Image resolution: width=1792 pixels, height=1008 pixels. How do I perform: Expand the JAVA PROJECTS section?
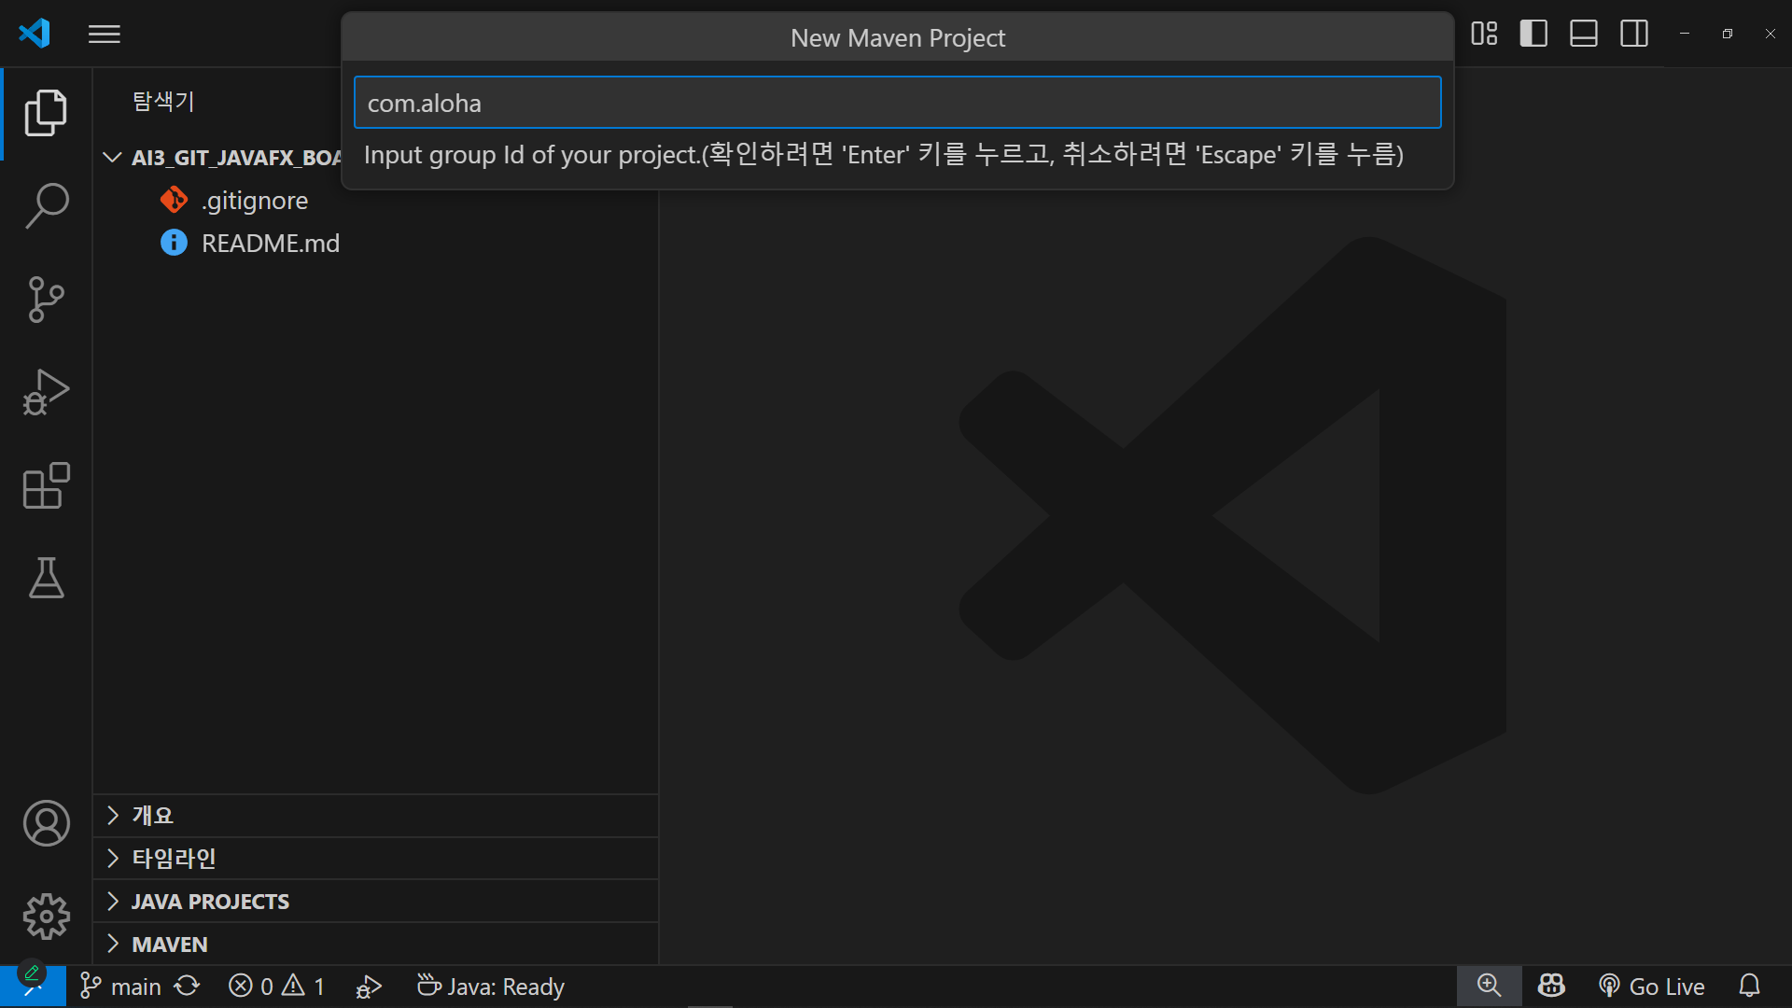coord(376,902)
